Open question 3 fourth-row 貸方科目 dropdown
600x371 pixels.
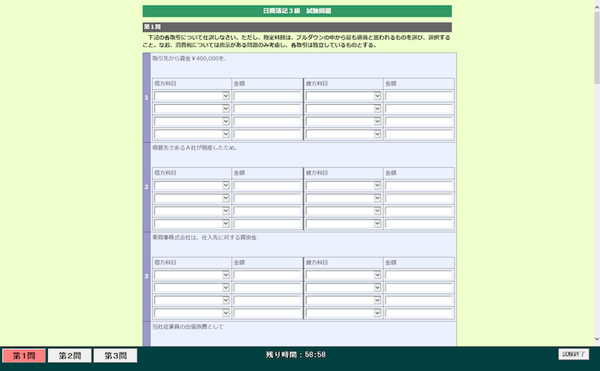343,313
